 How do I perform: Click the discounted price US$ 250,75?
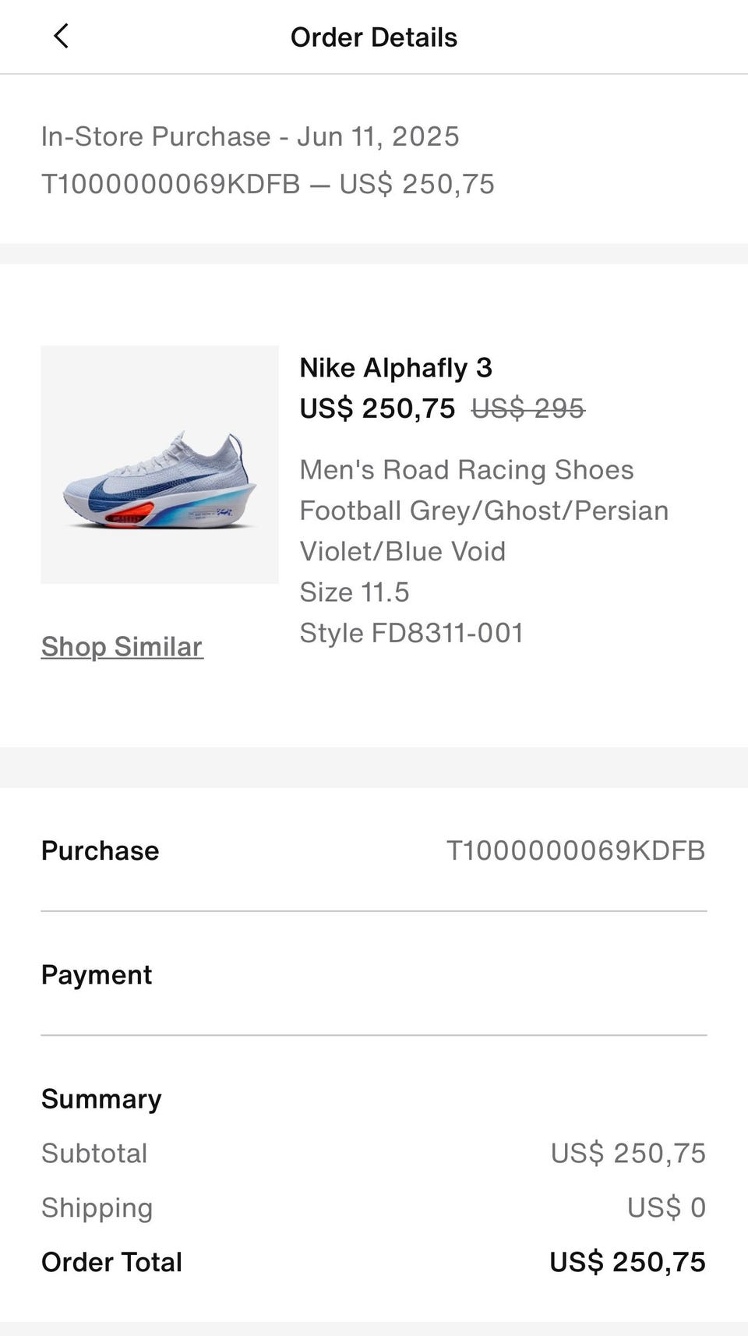pos(377,408)
